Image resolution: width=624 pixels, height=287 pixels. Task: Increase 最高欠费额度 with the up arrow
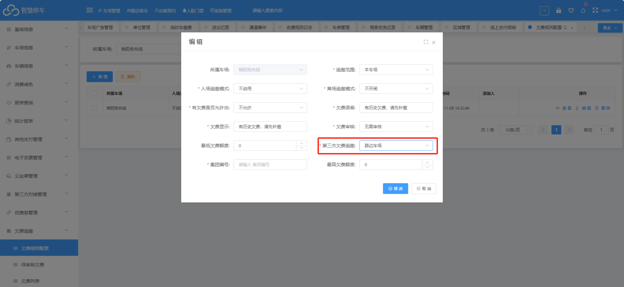click(427, 162)
